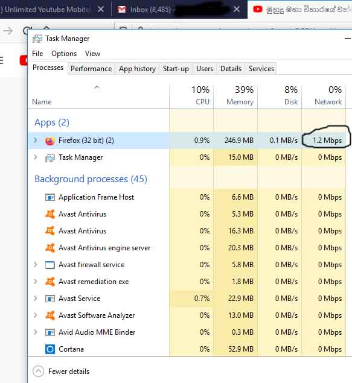Click the Task Manager process icon

pos(50,158)
